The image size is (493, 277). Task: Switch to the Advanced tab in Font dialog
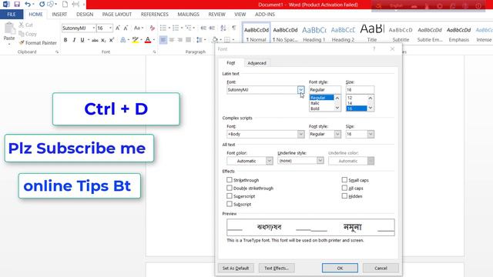point(257,63)
